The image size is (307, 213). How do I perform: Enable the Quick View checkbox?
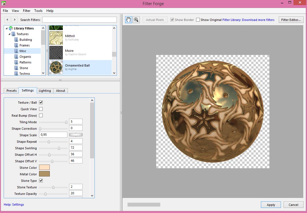41,109
